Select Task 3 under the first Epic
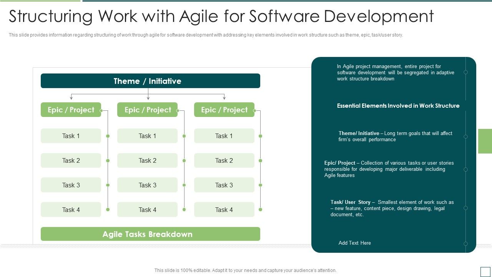Image resolution: width=492 pixels, height=277 pixels. pyautogui.click(x=71, y=185)
